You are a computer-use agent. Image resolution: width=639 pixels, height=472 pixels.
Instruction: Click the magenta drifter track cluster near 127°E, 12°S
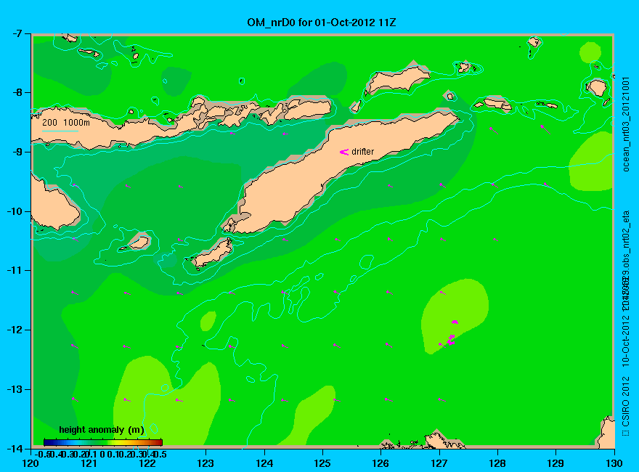451,340
